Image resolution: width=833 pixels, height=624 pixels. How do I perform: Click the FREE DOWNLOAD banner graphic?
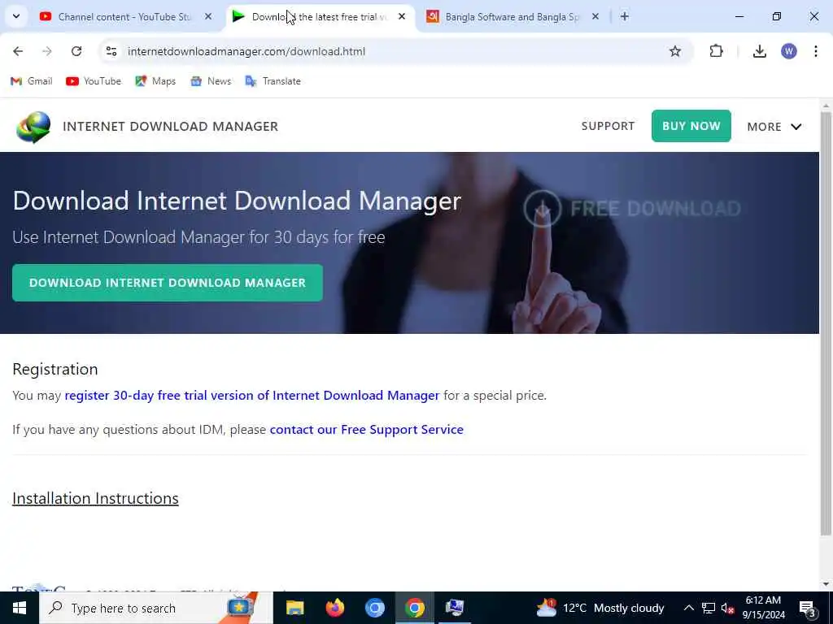click(632, 209)
